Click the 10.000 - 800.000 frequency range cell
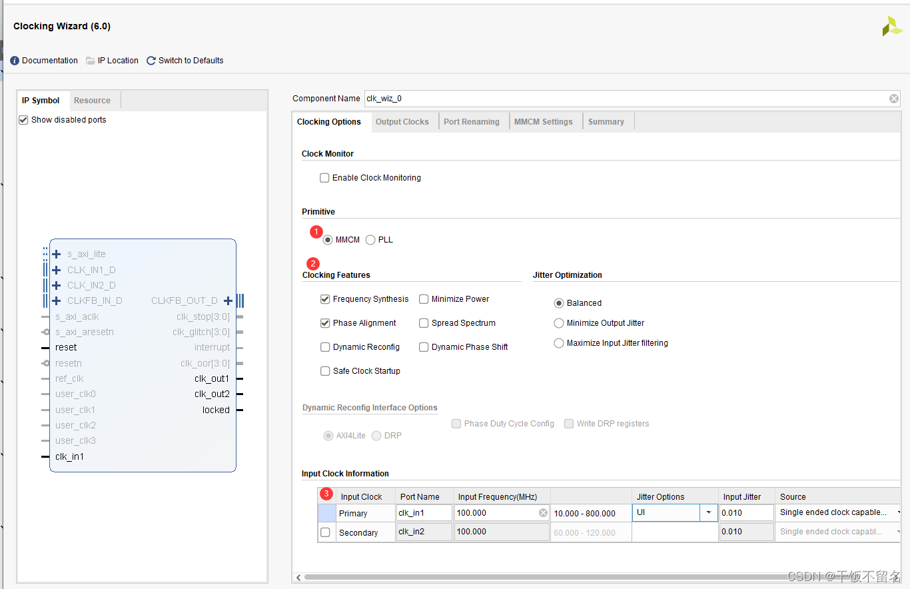 [591, 513]
